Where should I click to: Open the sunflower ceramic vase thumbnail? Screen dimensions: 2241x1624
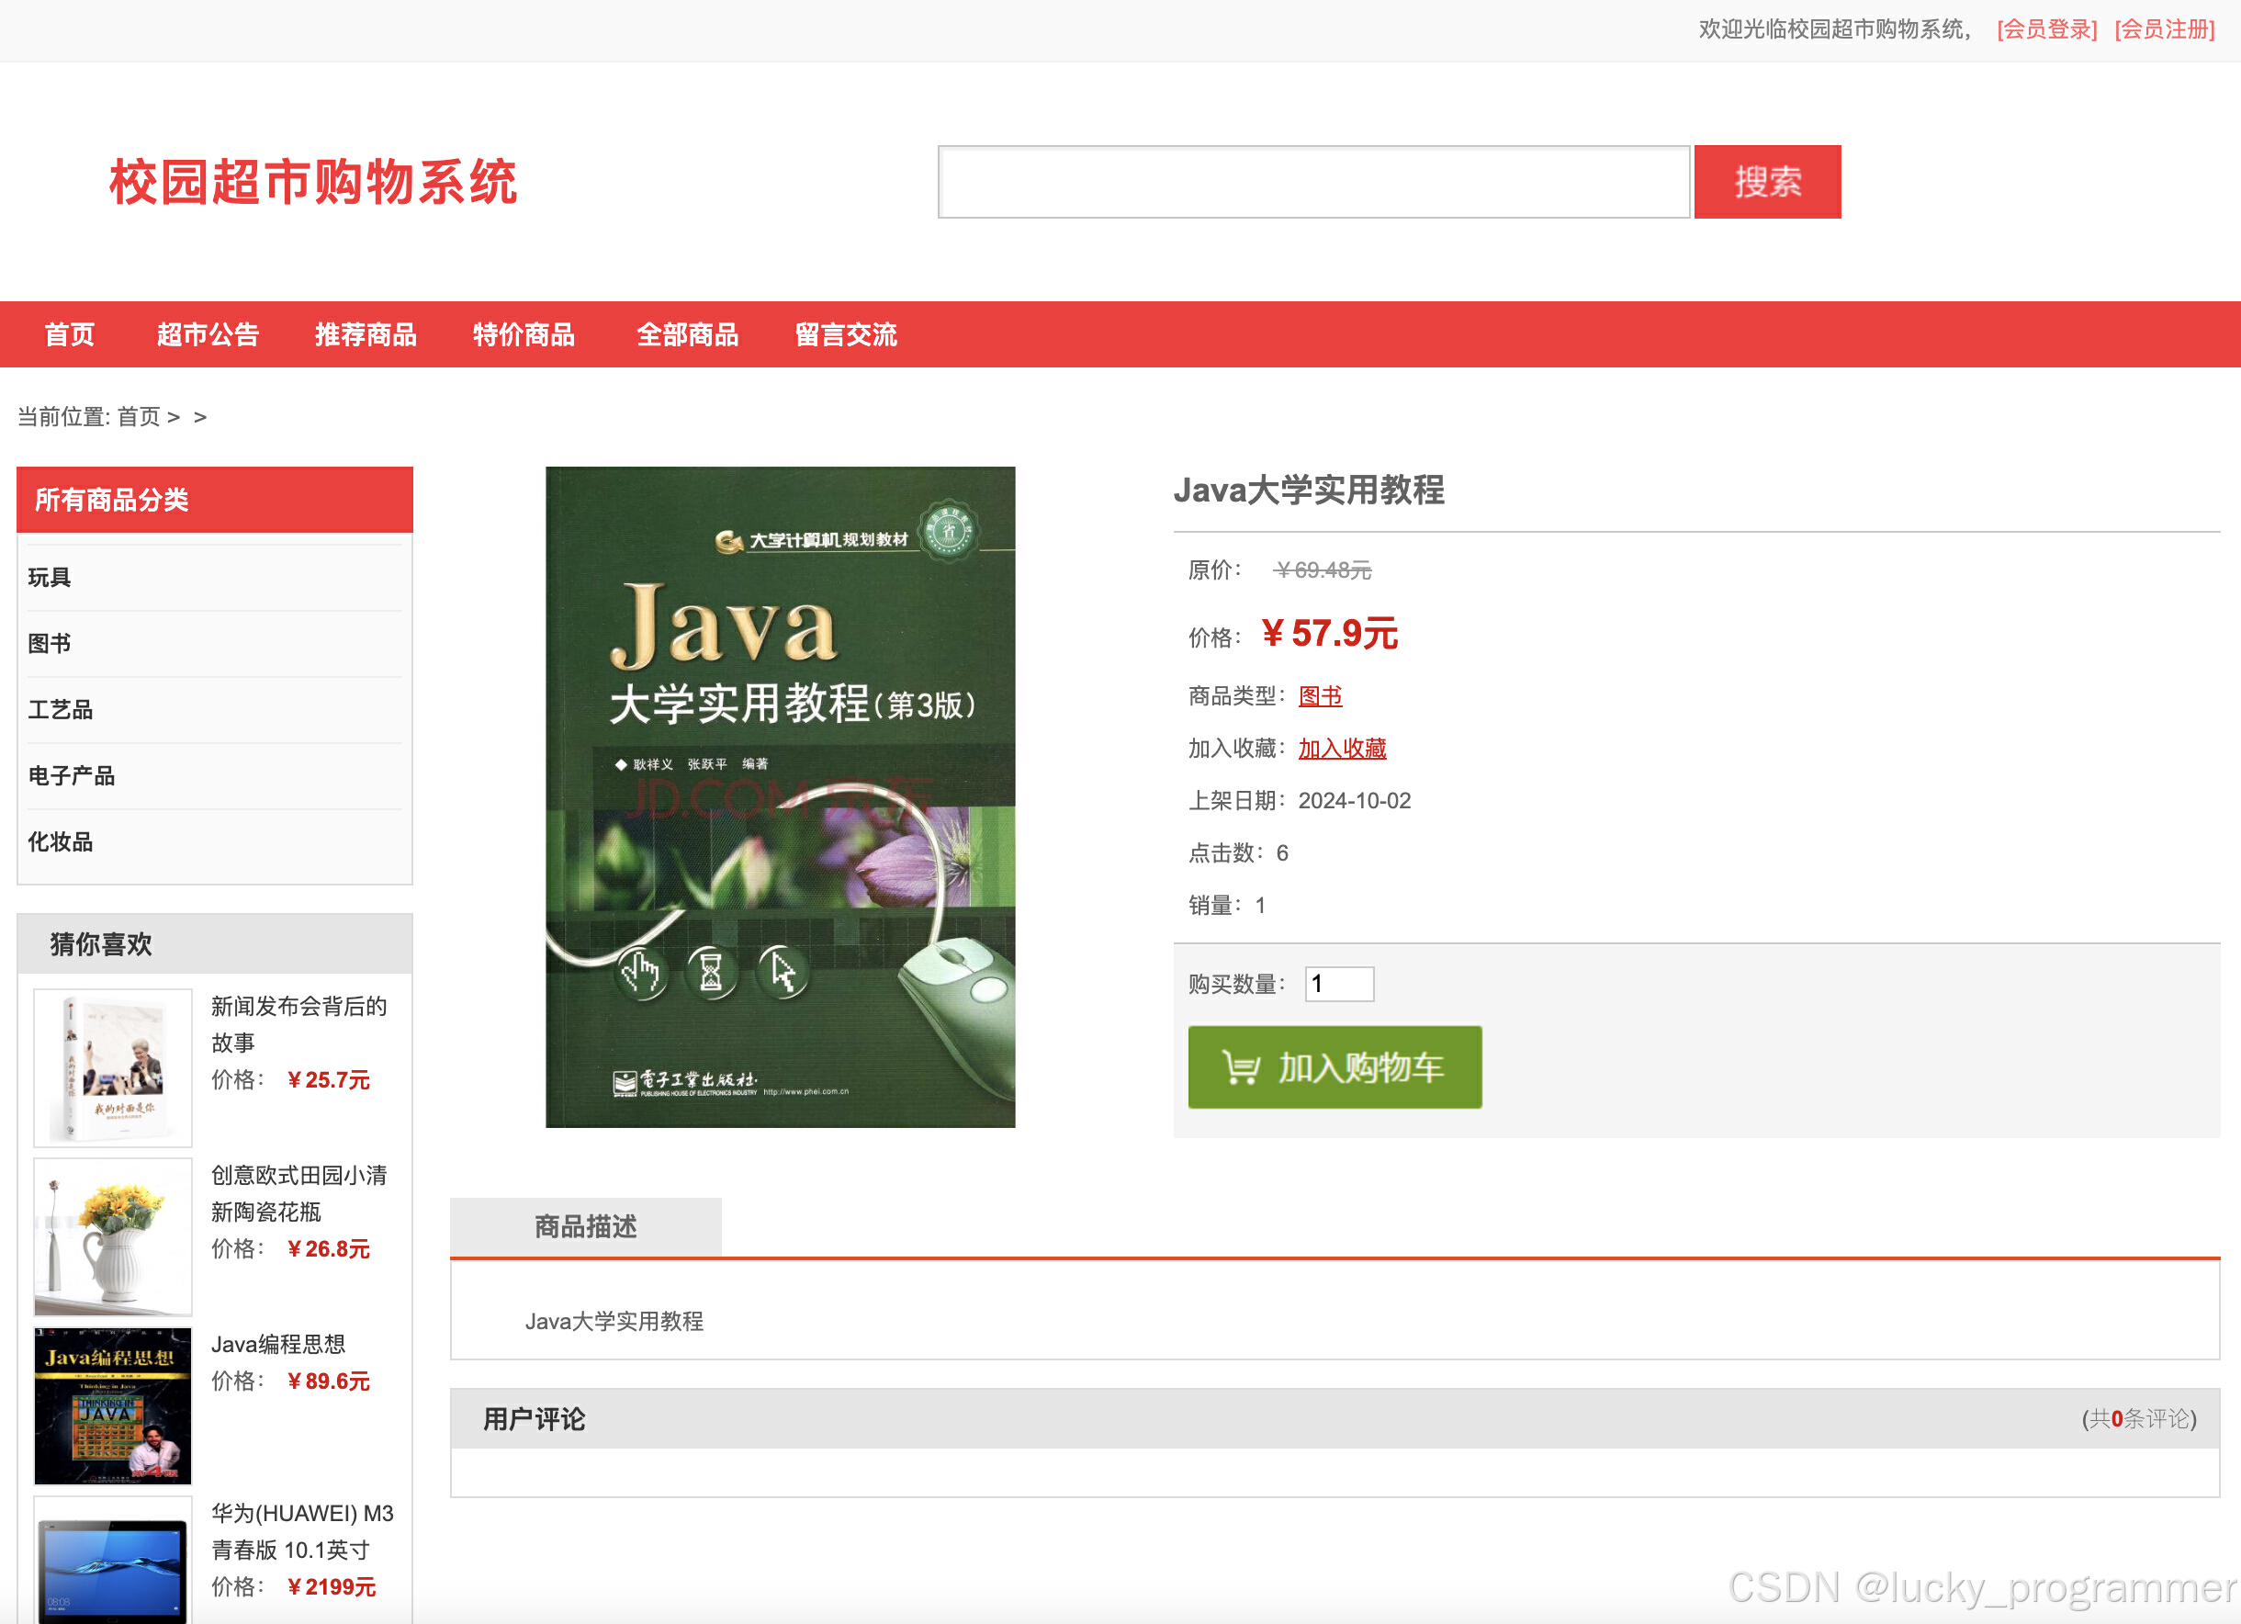[x=113, y=1235]
